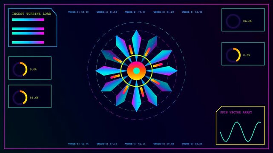Click the 86.6% value in lower-left panel
The image size is (273, 153).
point(34,98)
